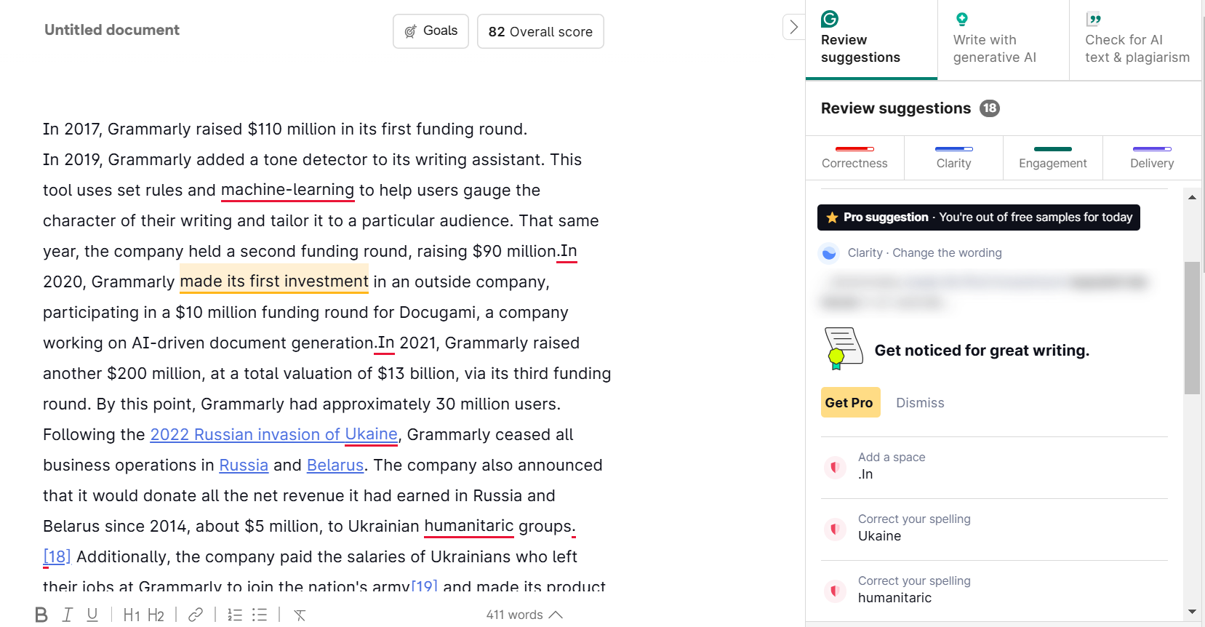Image resolution: width=1205 pixels, height=627 pixels.
Task: Set Heading 2 style
Action: pyautogui.click(x=156, y=615)
